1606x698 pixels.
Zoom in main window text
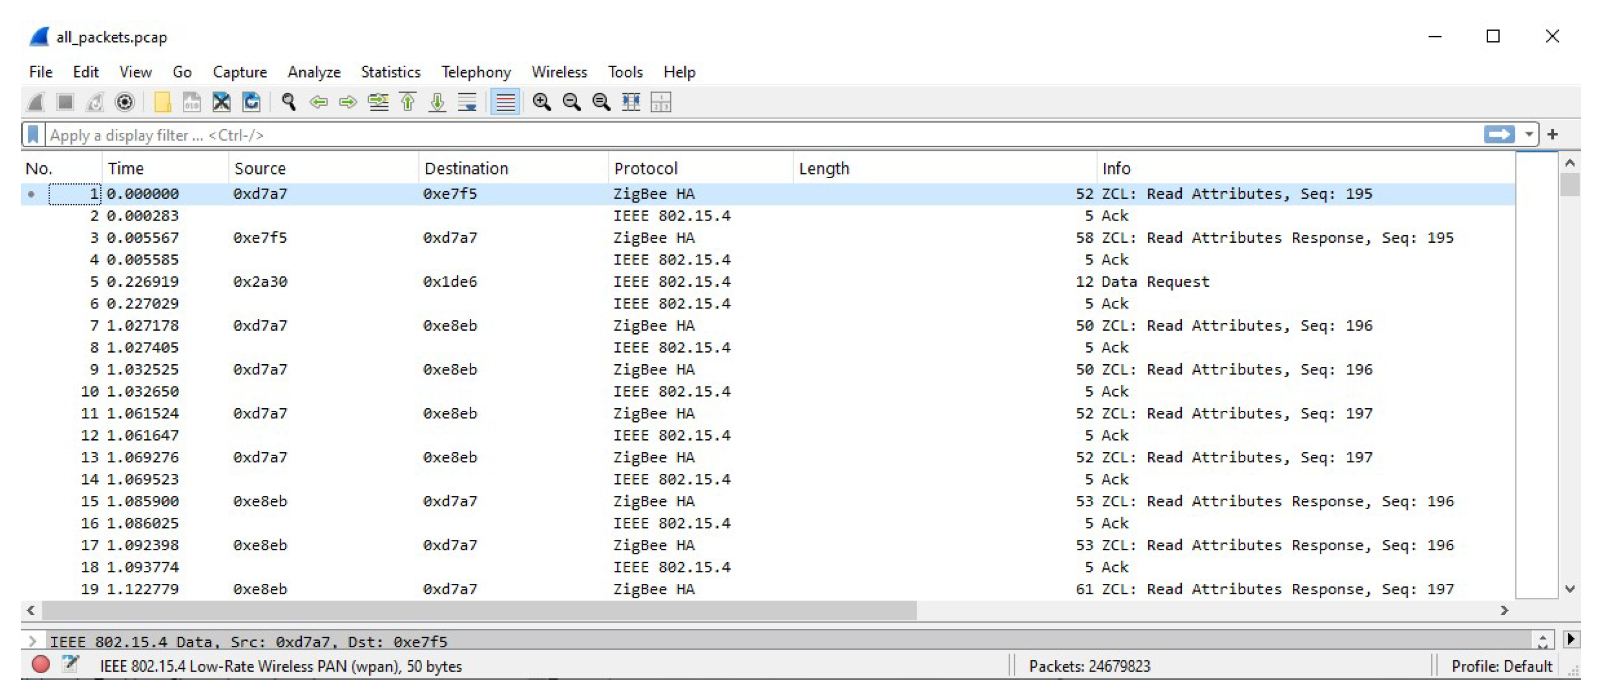542,102
